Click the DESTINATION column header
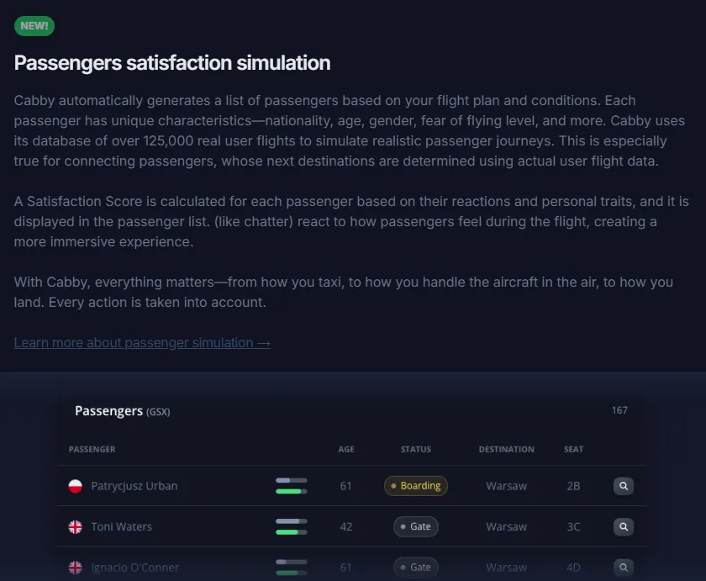This screenshot has height=581, width=706. point(506,449)
